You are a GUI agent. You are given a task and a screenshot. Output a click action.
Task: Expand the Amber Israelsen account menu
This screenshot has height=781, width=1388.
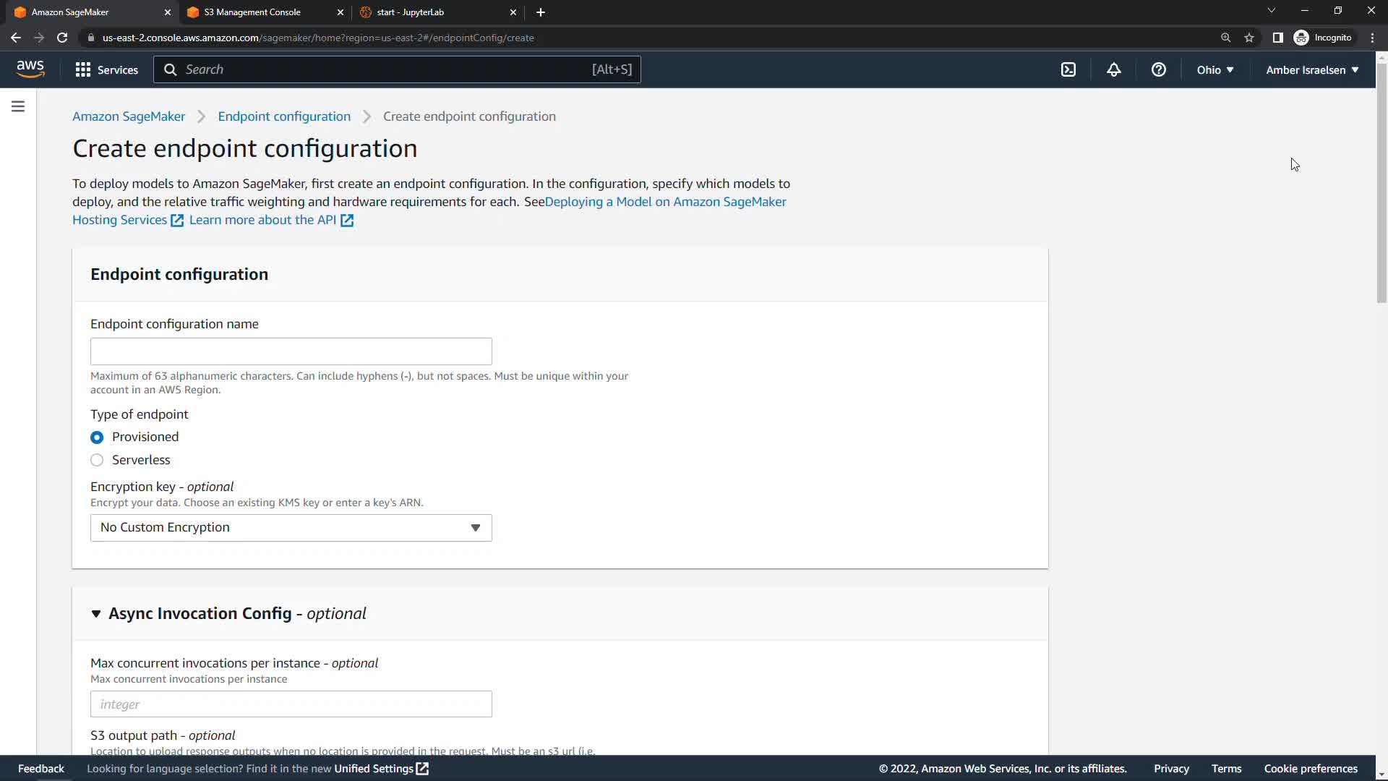(1311, 69)
